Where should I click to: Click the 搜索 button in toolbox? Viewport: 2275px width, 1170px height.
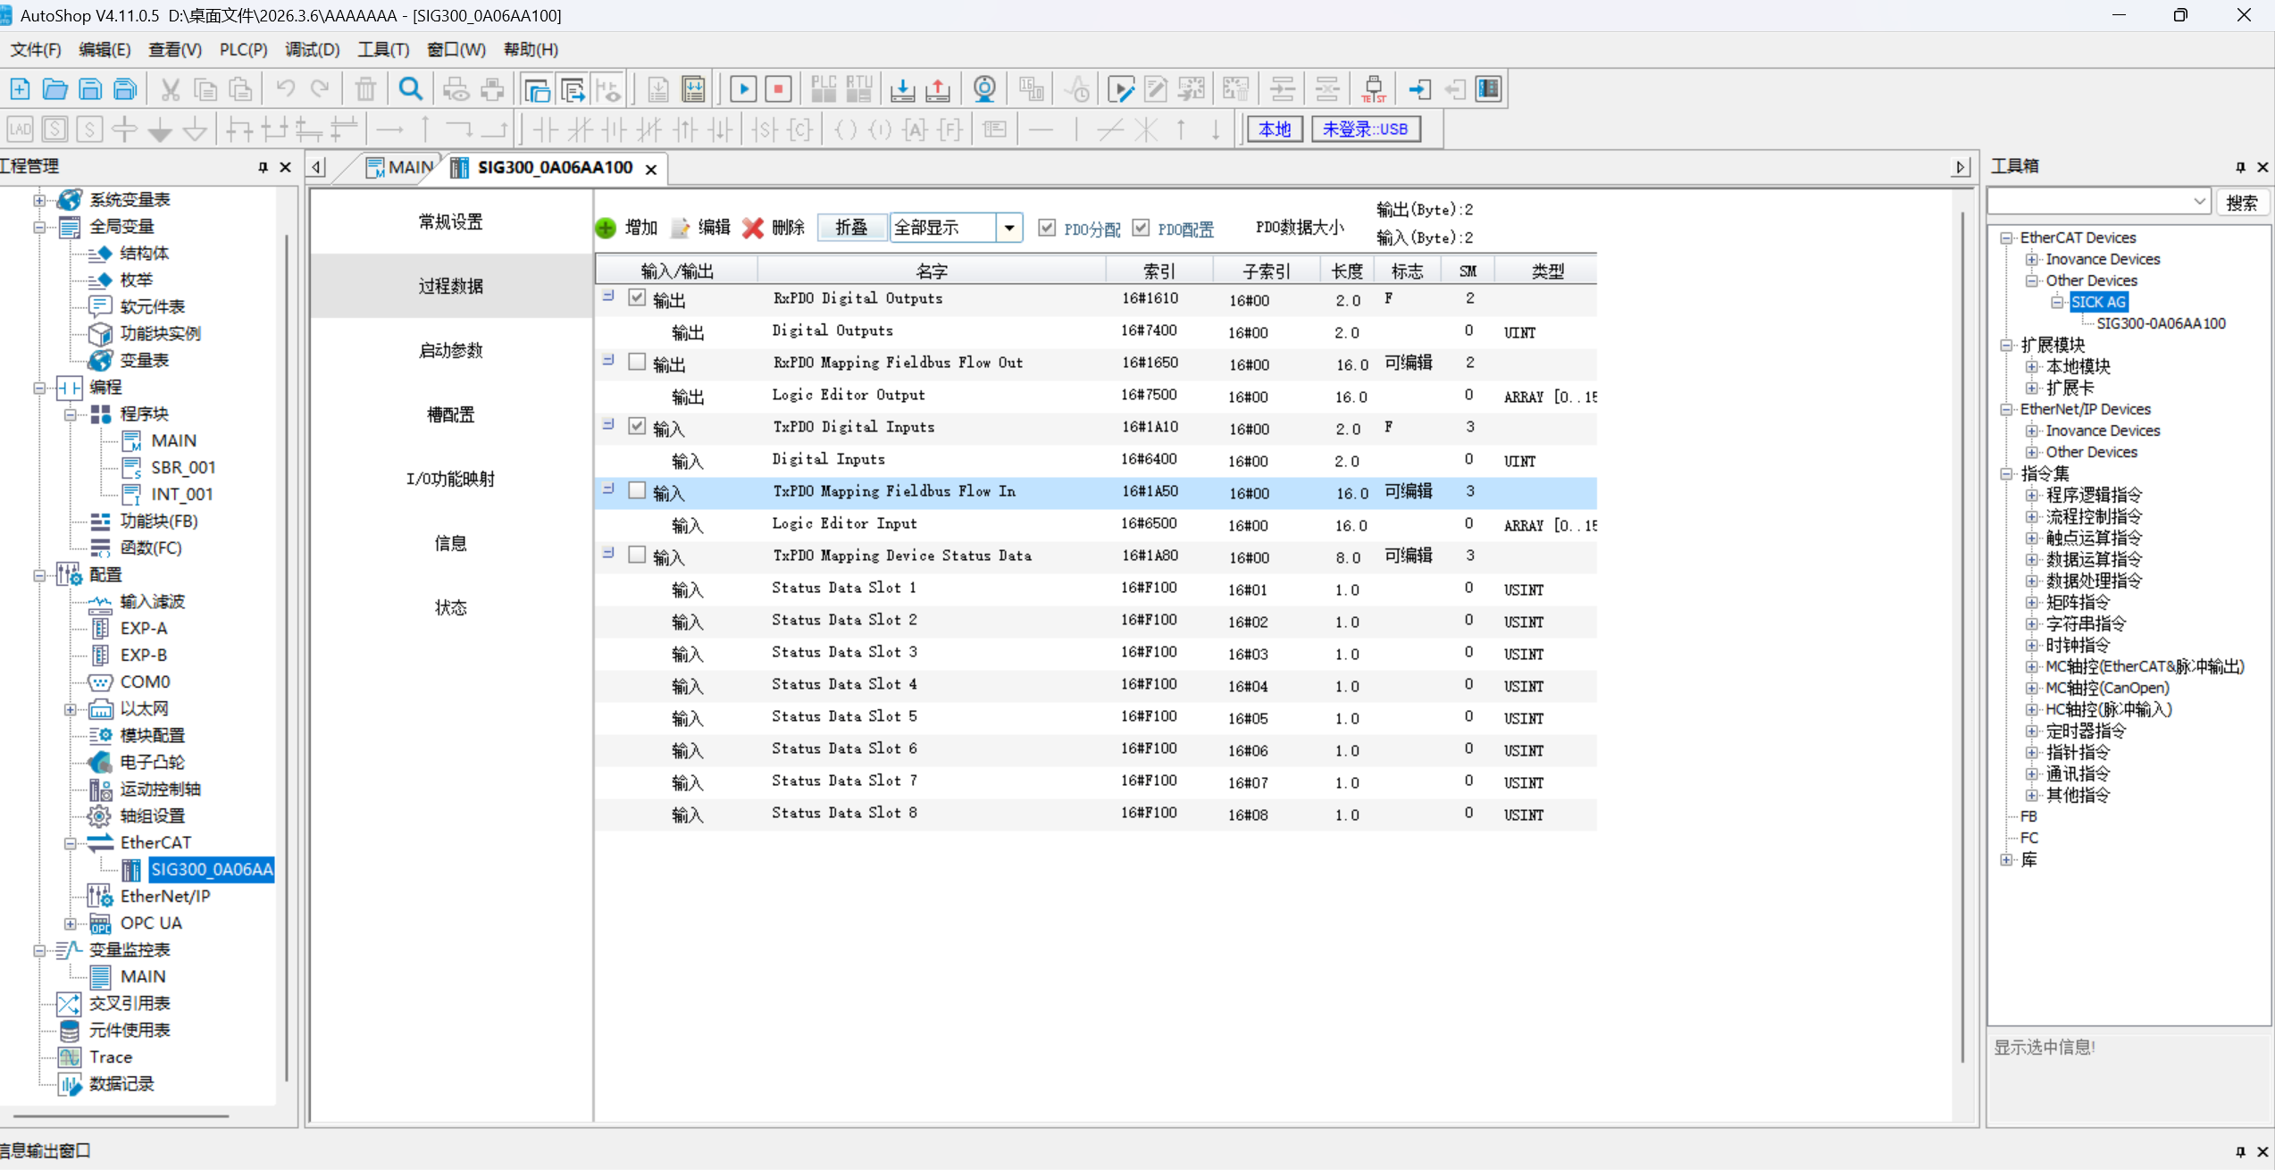click(2241, 203)
